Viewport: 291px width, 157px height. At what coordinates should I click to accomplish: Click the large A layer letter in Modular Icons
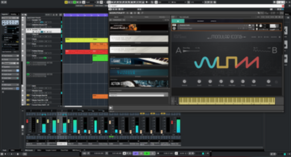(x=179, y=50)
